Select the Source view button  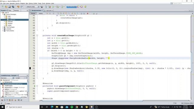[x=33, y=13]
